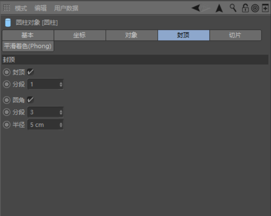The height and width of the screenshot is (216, 271).
Task: Click the 平滑着色(Phong) button
Action: tap(28, 46)
